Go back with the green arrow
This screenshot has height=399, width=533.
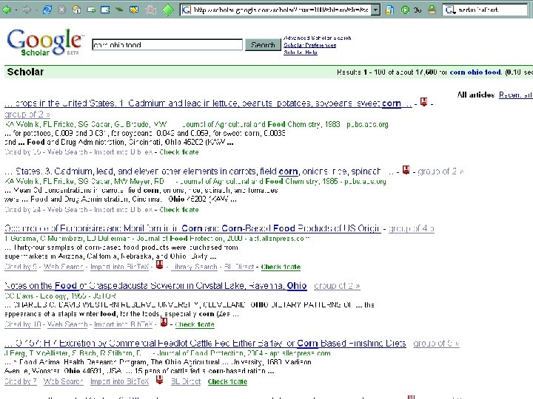pyautogui.click(x=7, y=10)
